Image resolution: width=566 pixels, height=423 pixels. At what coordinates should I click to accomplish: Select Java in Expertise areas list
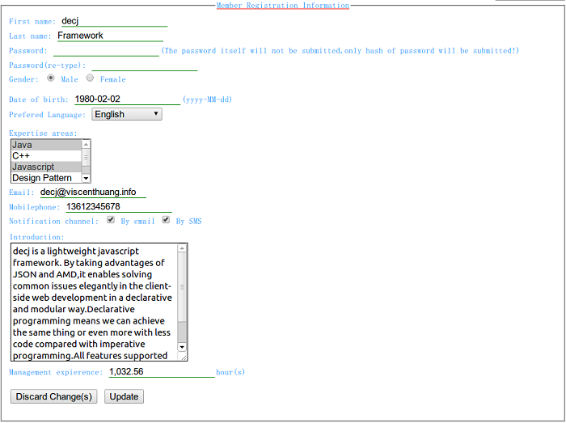click(x=46, y=145)
